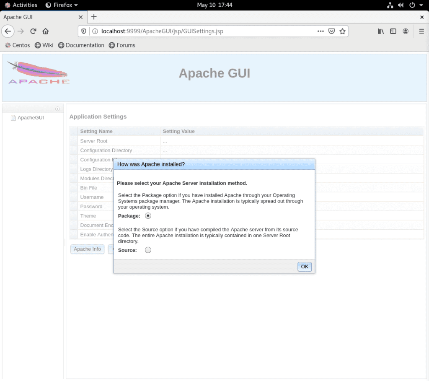Select the Source radio button
Screen dimensions: 429x381
(148, 250)
